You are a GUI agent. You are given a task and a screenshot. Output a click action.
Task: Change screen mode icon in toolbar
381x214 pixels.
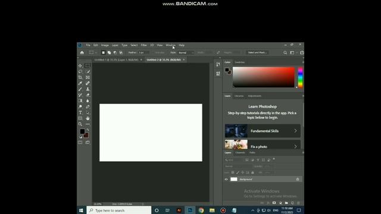pos(88,143)
